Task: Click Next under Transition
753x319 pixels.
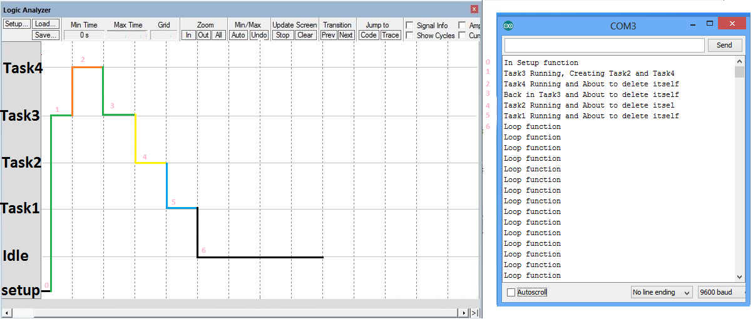Action: pyautogui.click(x=346, y=35)
